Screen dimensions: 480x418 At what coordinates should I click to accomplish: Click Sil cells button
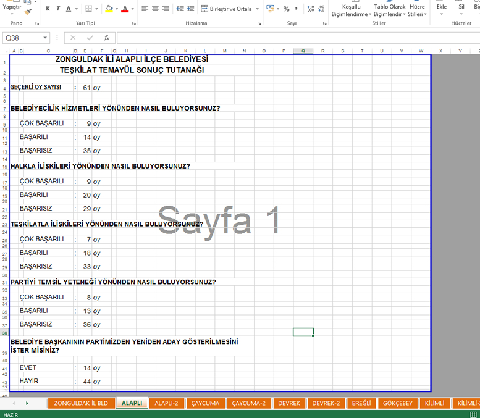point(461,9)
